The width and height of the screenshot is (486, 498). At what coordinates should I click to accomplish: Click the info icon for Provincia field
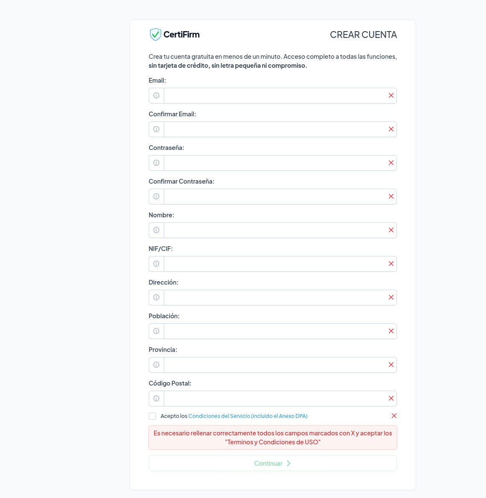156,365
